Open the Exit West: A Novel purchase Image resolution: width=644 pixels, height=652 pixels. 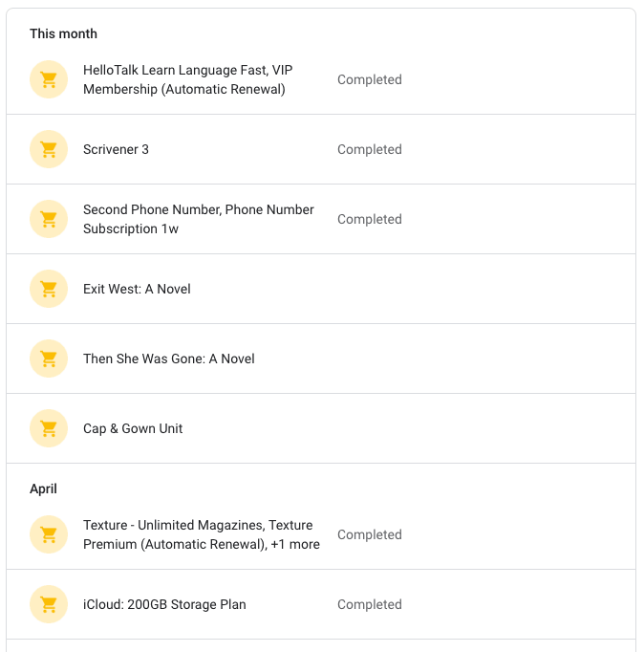[x=321, y=289]
